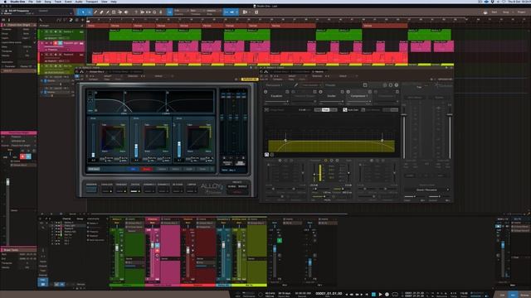Click the Rewind button in the transport
This screenshot has width=531, height=298.
(352, 295)
